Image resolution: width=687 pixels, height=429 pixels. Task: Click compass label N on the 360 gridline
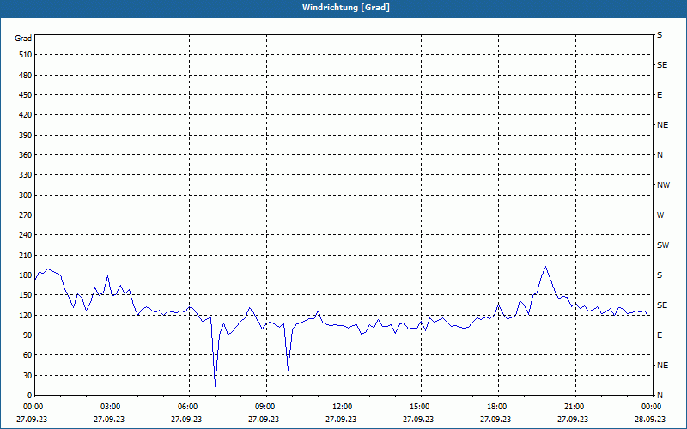(x=660, y=155)
